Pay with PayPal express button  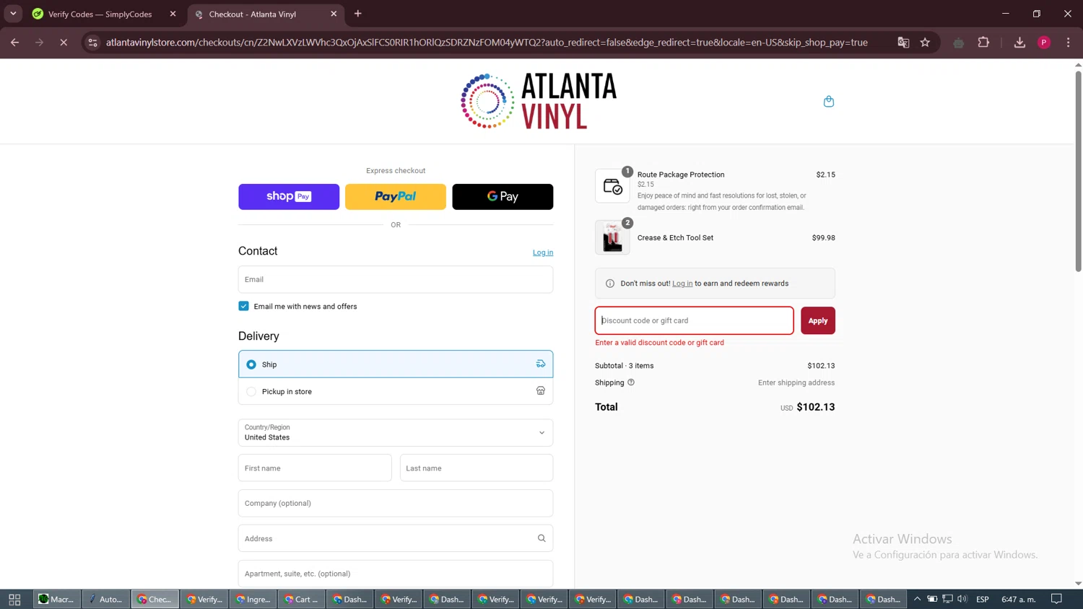(396, 196)
